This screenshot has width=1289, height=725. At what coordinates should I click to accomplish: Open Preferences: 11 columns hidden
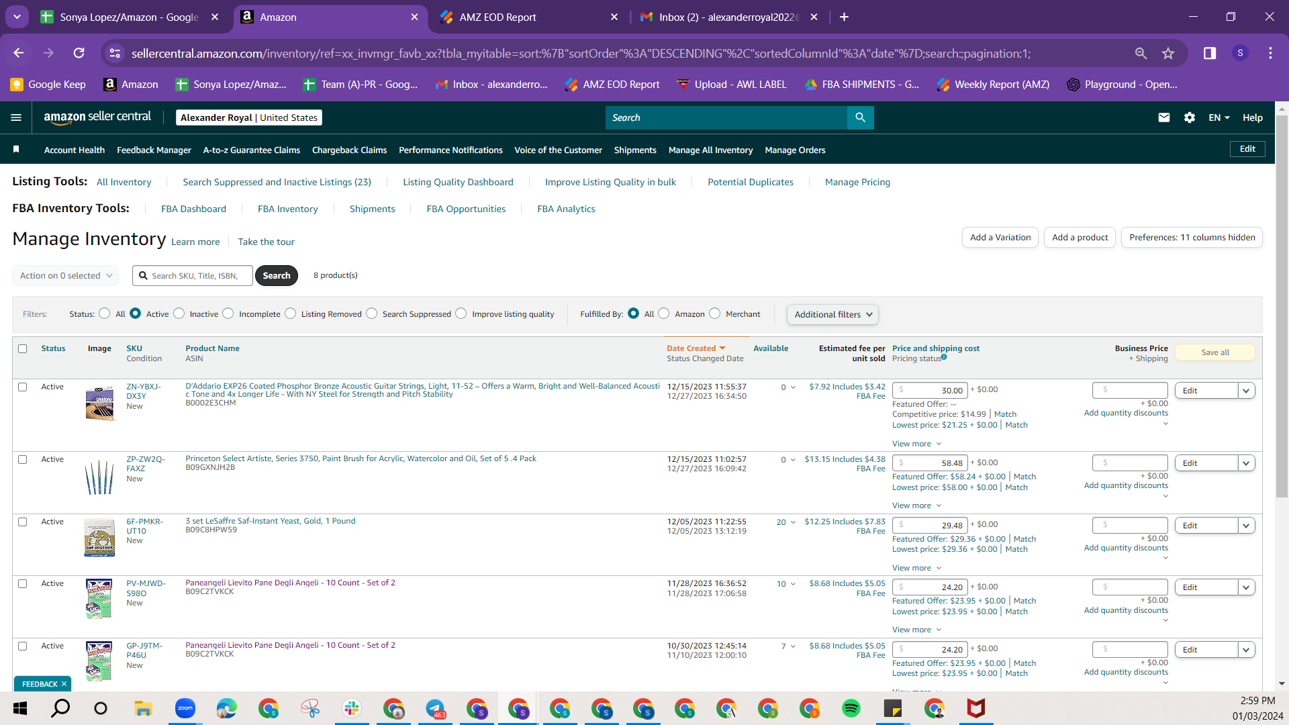[x=1192, y=238]
